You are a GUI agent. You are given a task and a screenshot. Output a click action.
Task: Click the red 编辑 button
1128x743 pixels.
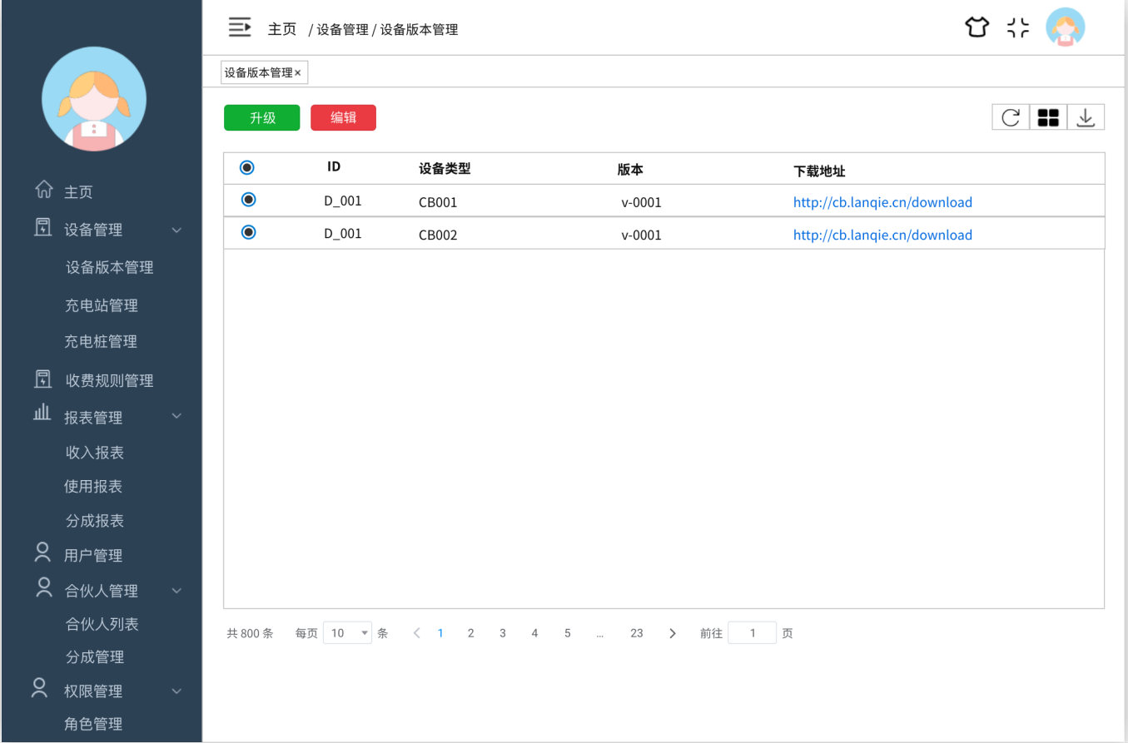pyautogui.click(x=343, y=118)
